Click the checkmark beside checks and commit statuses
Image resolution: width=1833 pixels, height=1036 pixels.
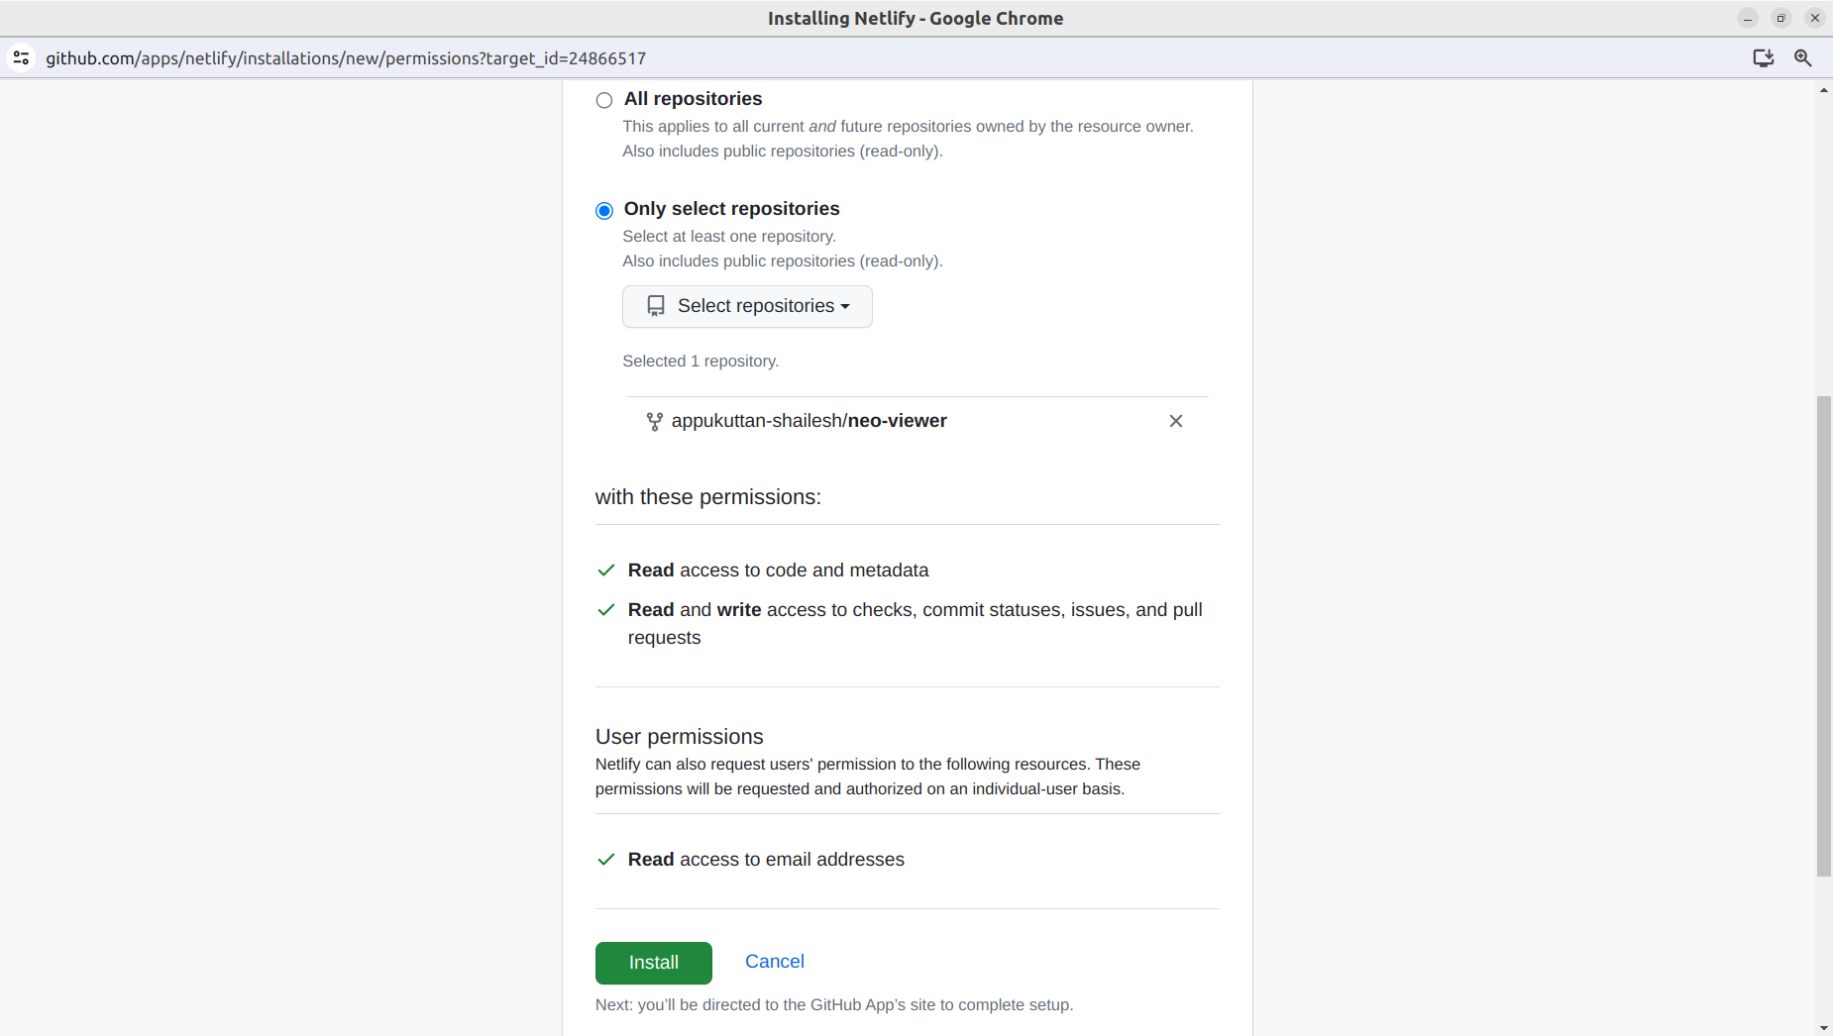[x=604, y=610]
